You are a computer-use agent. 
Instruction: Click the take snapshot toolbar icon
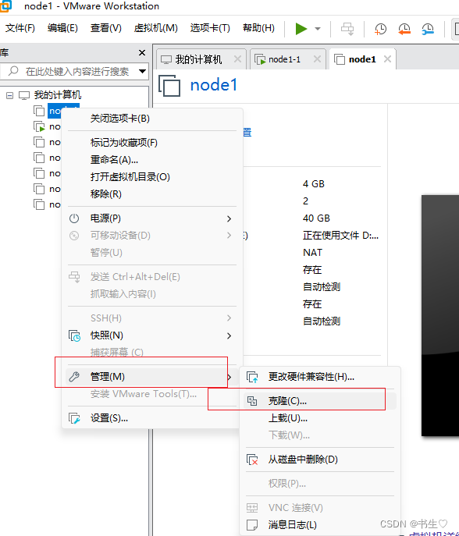point(380,29)
